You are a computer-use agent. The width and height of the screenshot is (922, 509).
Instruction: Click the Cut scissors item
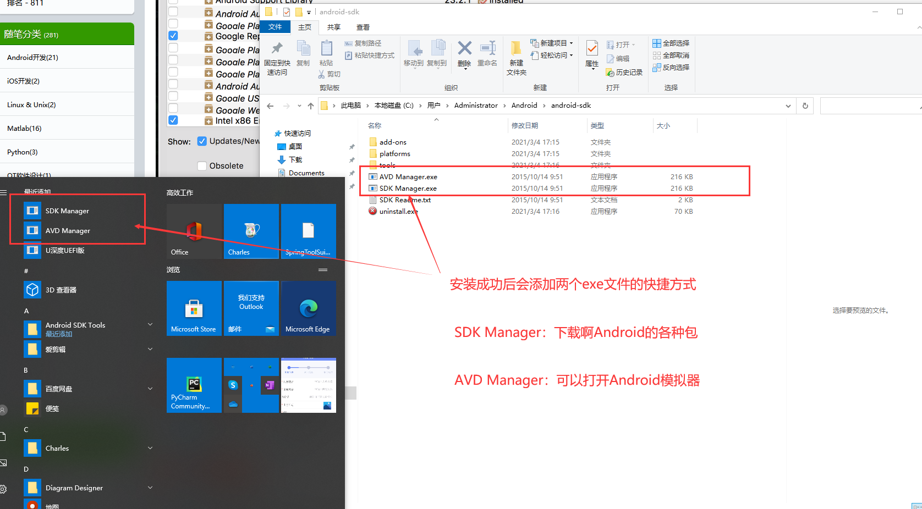(x=329, y=74)
